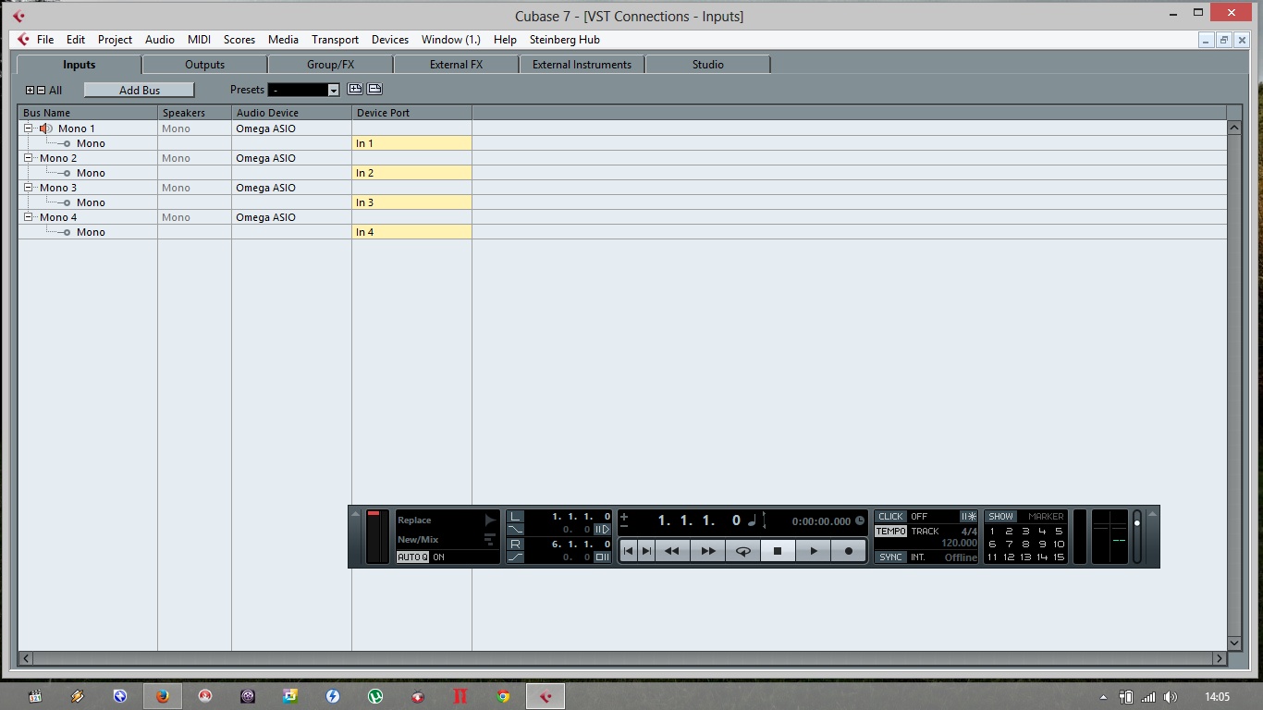Collapse all buses using the minus icon
The width and height of the screenshot is (1263, 710).
click(41, 90)
